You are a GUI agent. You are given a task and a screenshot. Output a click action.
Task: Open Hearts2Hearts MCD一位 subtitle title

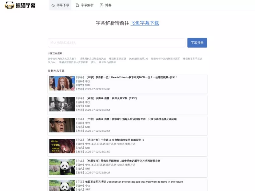(x=131, y=77)
